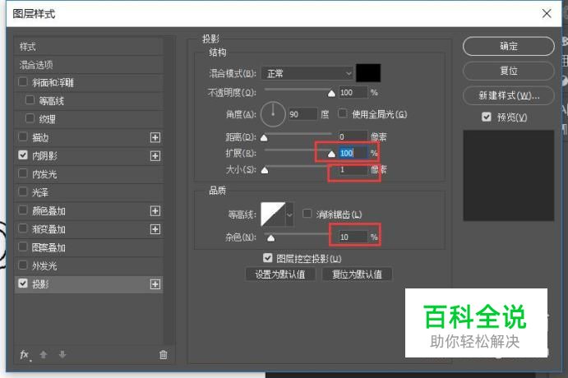Enable Outer Glow (外发光) checkbox
This screenshot has height=378, width=568.
point(23,265)
